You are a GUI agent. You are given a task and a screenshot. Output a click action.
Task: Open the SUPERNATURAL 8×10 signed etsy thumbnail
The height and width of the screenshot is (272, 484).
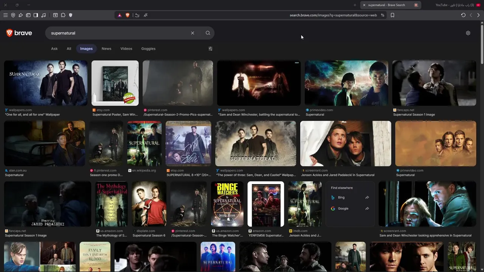point(188,144)
